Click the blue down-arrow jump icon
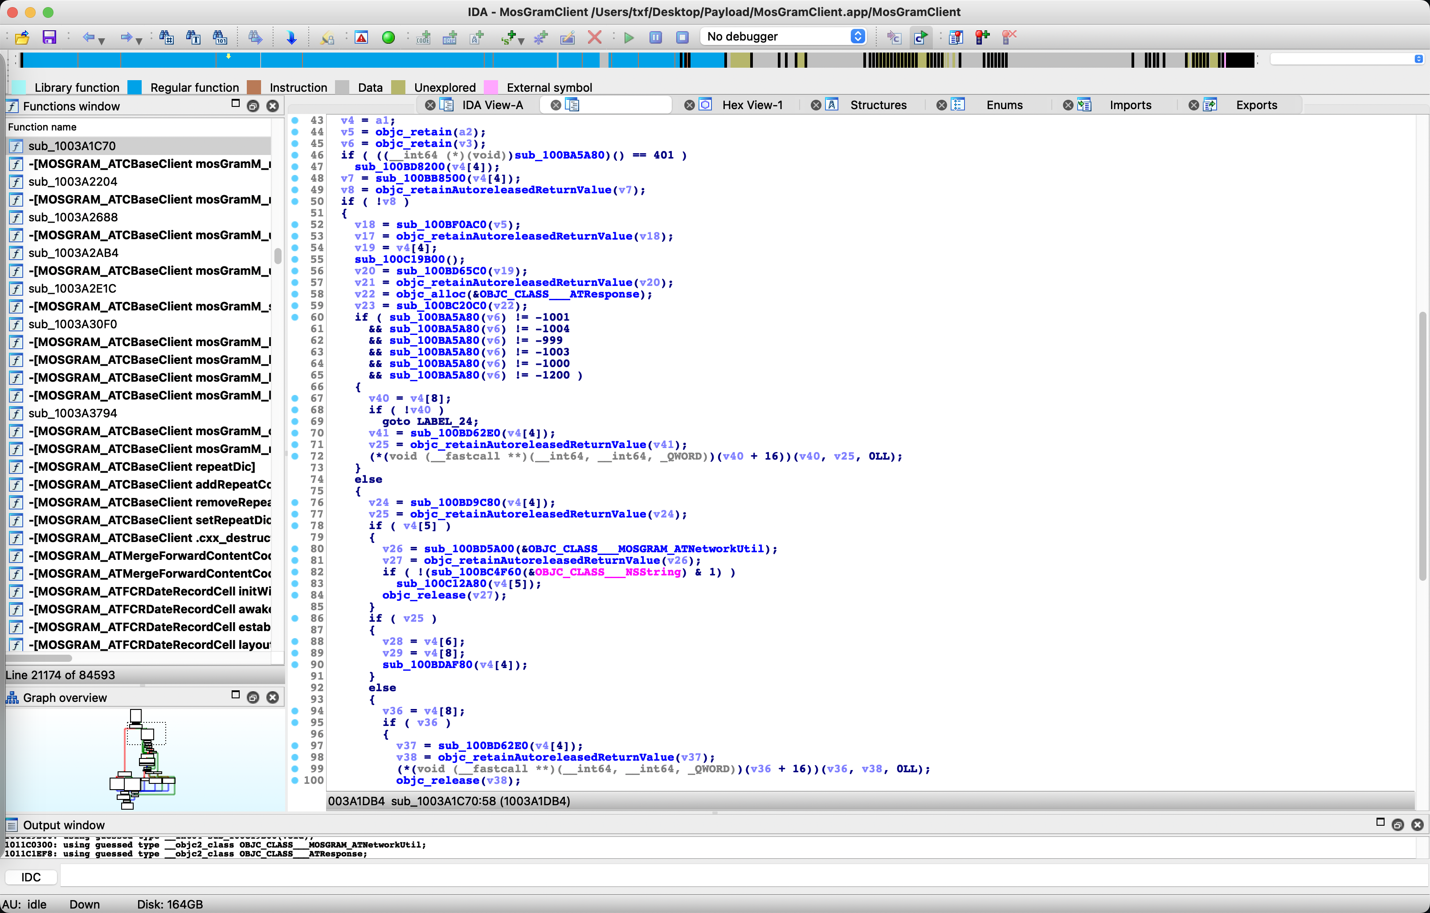 click(x=291, y=37)
